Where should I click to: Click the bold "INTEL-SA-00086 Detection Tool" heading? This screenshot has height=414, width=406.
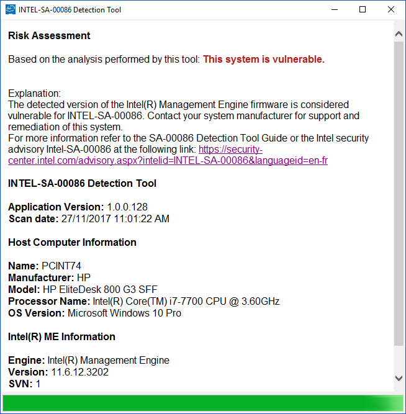(82, 184)
